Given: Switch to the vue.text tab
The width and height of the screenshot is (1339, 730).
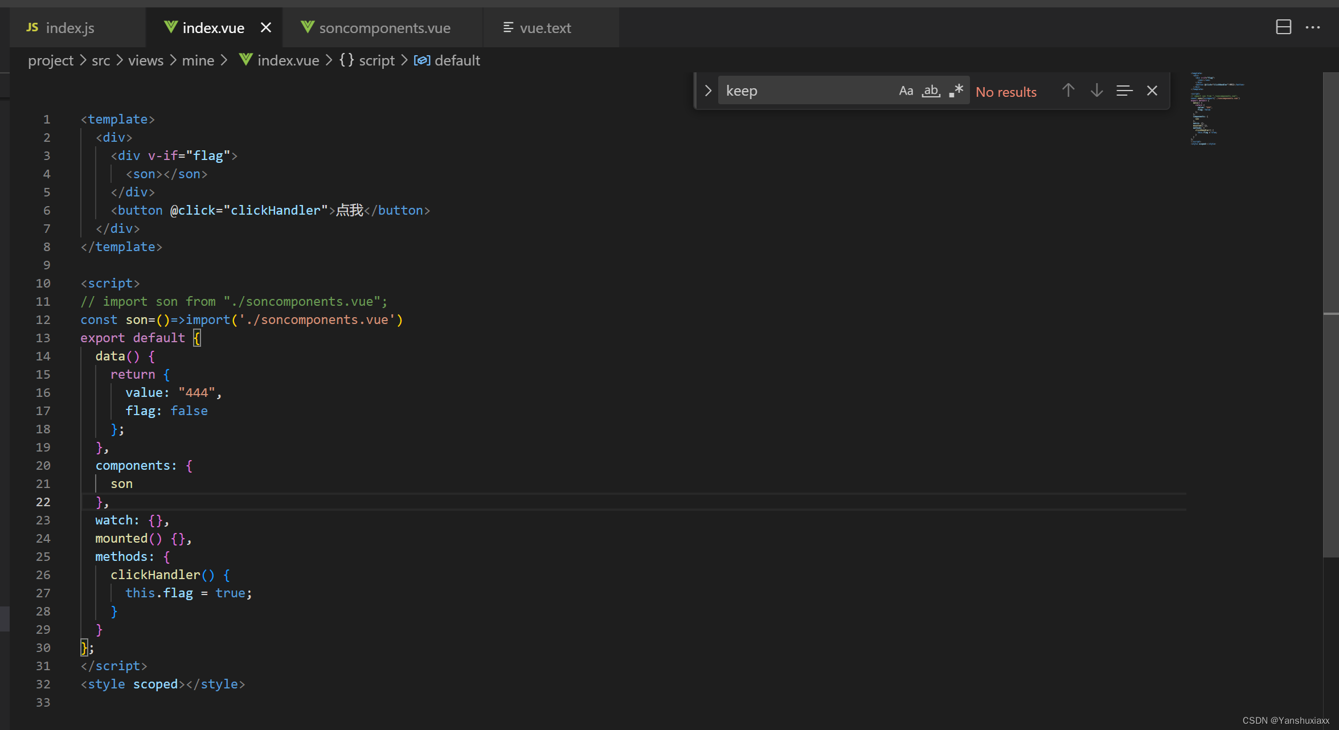Looking at the screenshot, I should coord(544,27).
